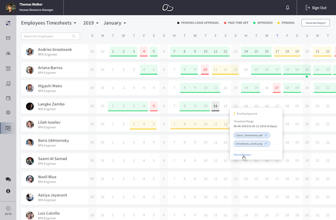Click Approved legend green dot
This screenshot has height=220, width=336.
(x=254, y=23)
